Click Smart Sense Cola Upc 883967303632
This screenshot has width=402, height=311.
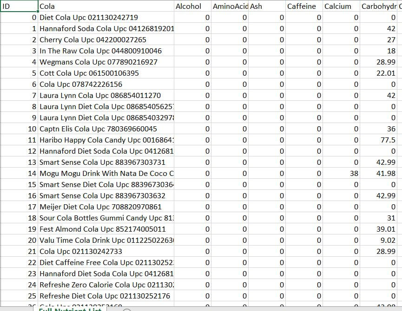click(106, 195)
